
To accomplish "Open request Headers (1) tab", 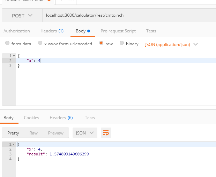I will coord(52,31).
